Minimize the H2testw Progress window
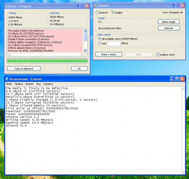Screen dimensions: 189x179 [76, 6]
